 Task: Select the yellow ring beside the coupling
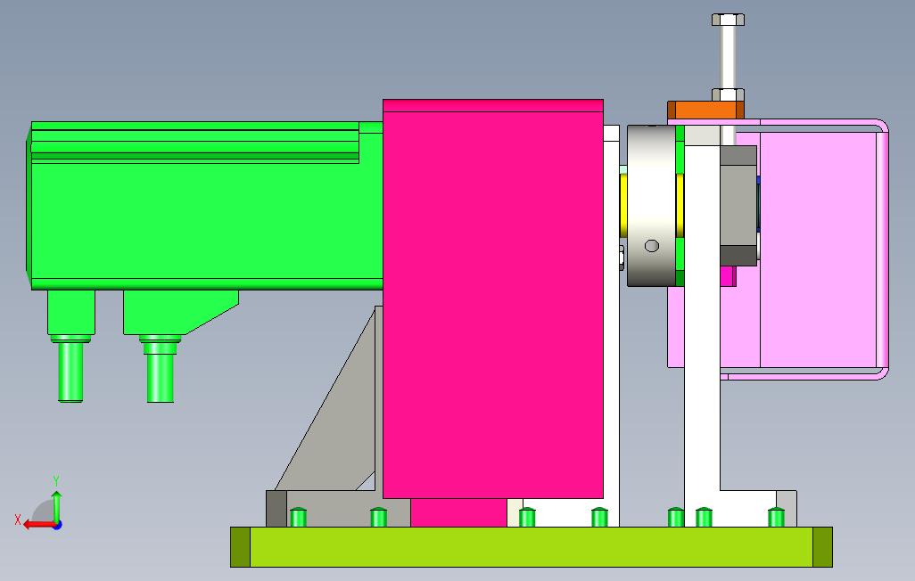point(623,205)
